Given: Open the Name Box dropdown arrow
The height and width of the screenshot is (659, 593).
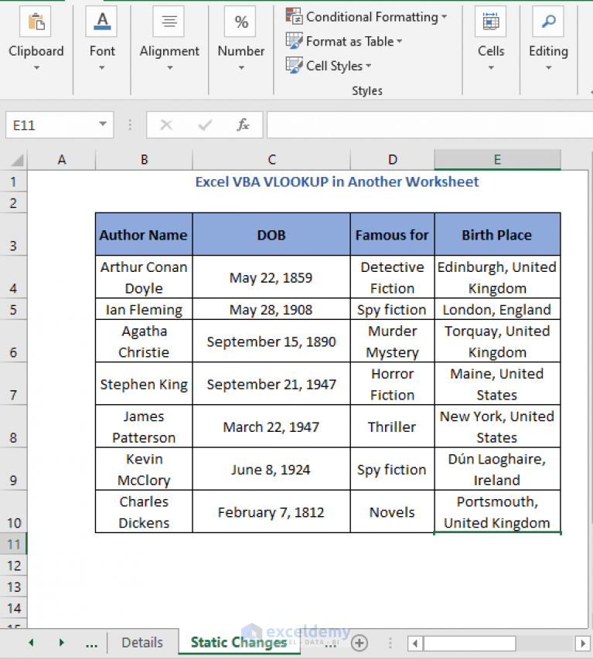Looking at the screenshot, I should [x=103, y=124].
